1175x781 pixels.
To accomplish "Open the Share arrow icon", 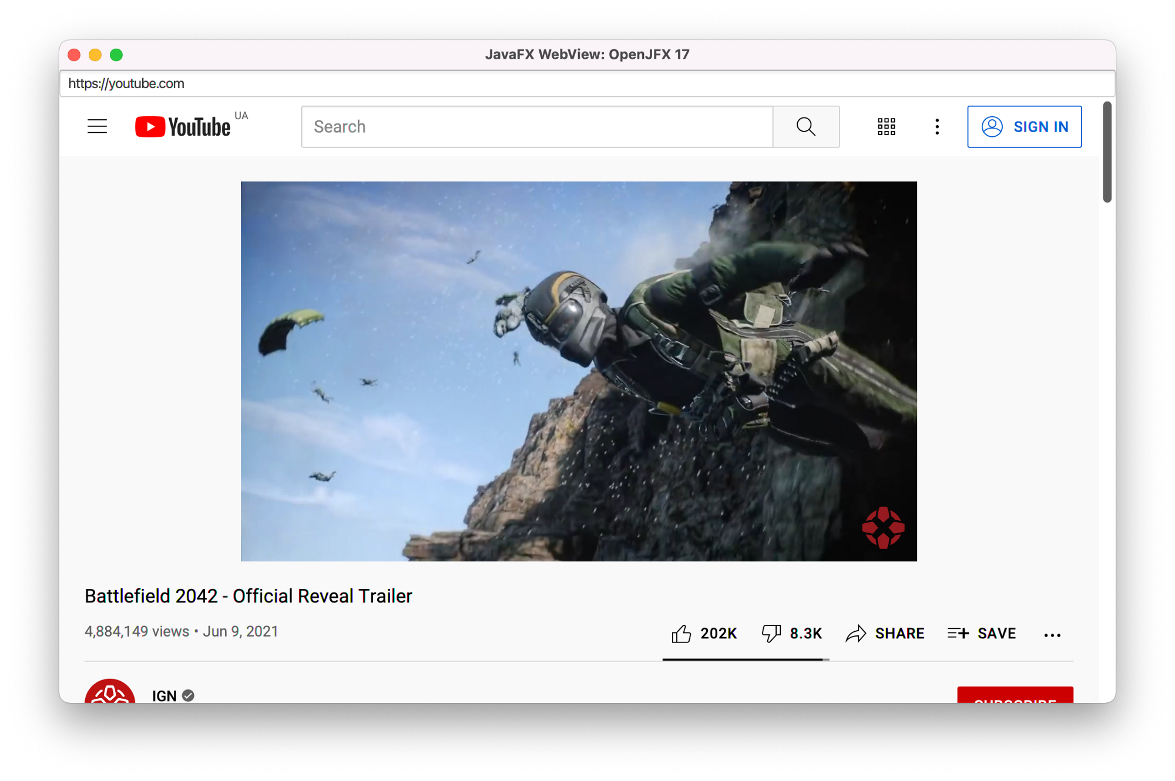I will point(857,633).
